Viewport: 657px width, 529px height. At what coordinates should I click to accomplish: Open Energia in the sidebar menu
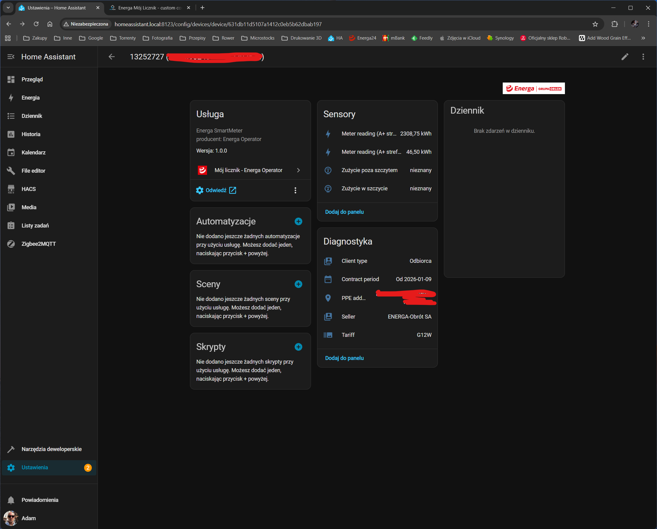coord(30,97)
